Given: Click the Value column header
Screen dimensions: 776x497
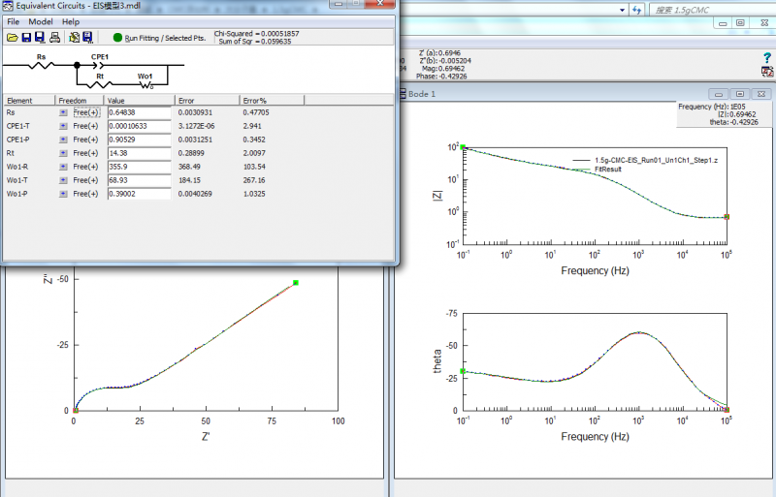Looking at the screenshot, I should click(139, 101).
